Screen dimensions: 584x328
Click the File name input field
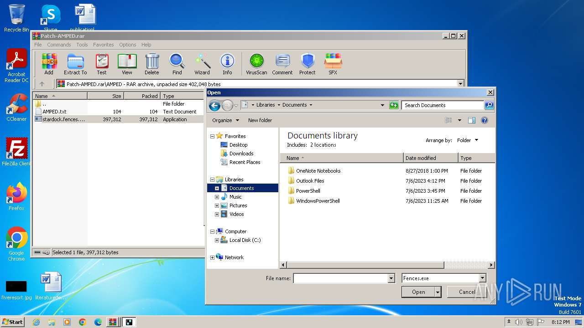(340, 278)
